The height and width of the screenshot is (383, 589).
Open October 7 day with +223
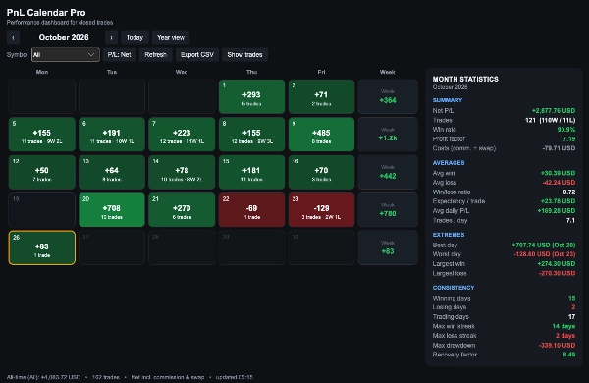tap(182, 135)
